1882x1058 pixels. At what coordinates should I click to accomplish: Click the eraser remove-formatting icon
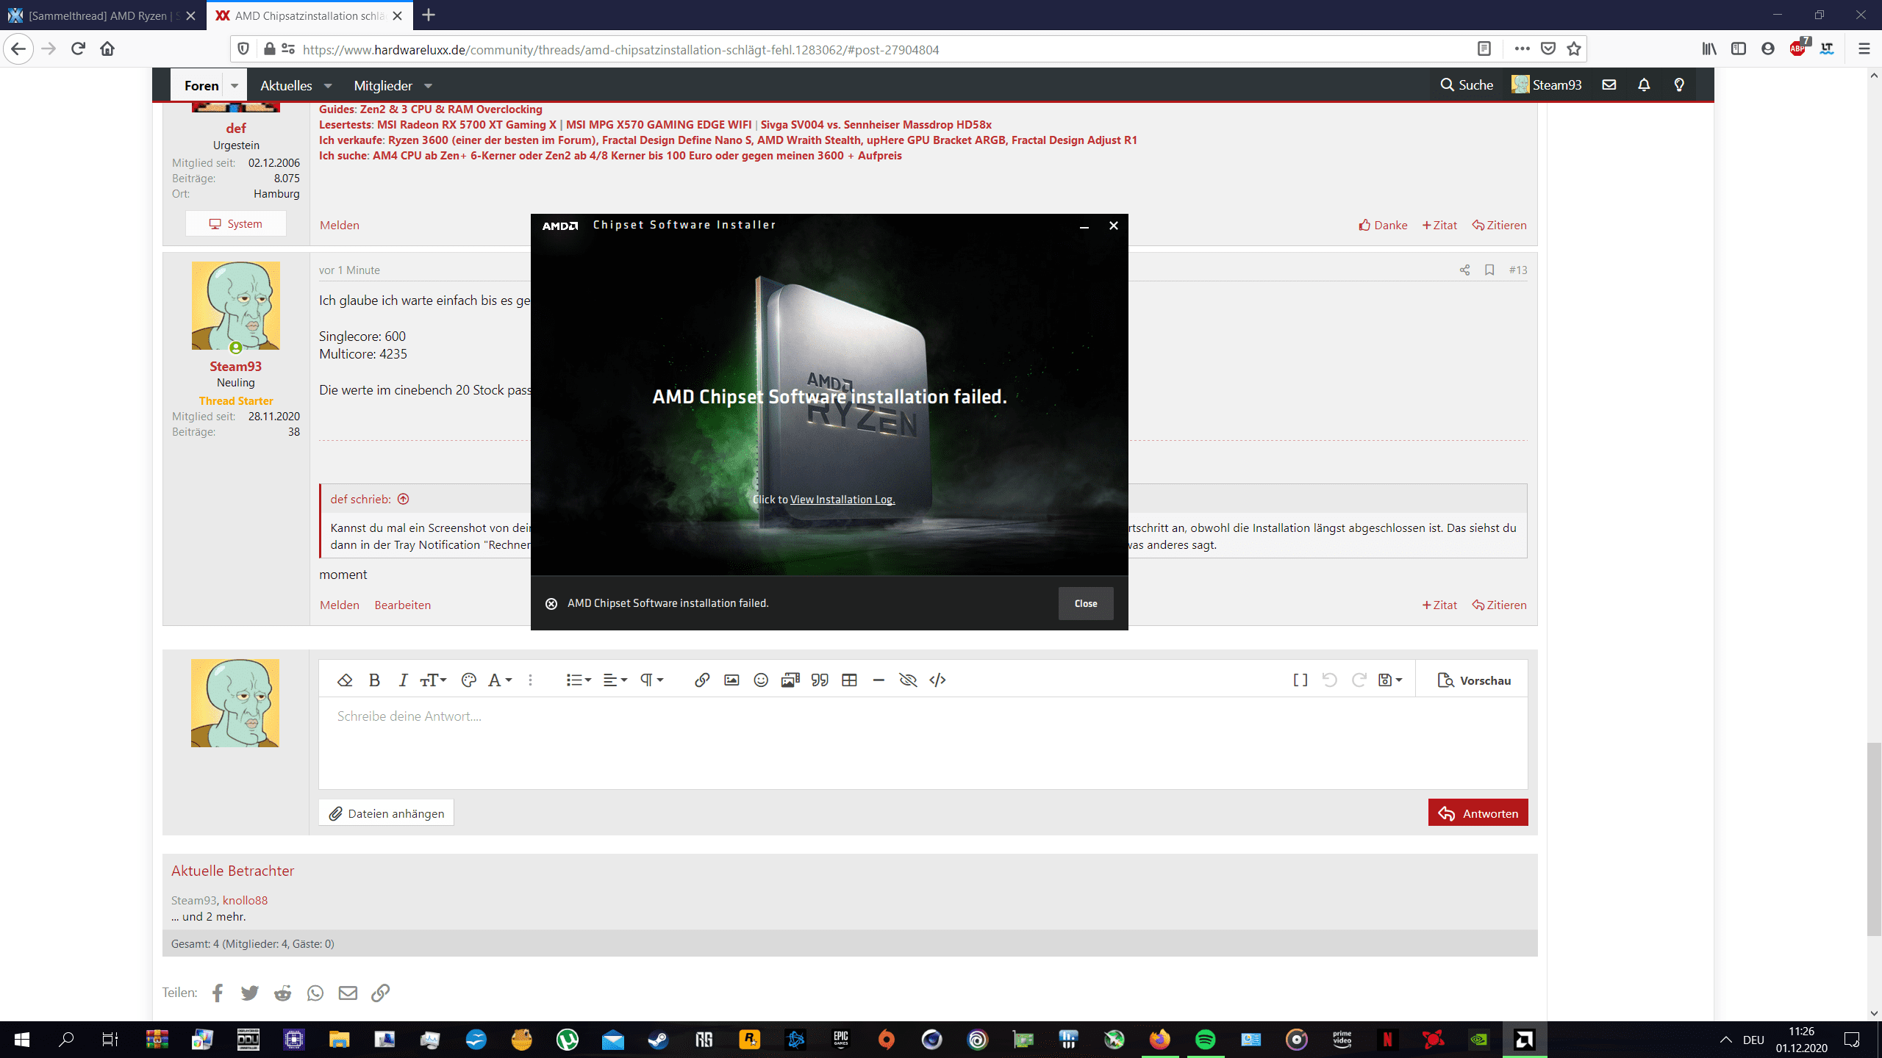(x=344, y=680)
